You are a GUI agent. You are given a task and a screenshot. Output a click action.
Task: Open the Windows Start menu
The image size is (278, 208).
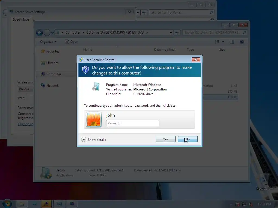[7, 204]
